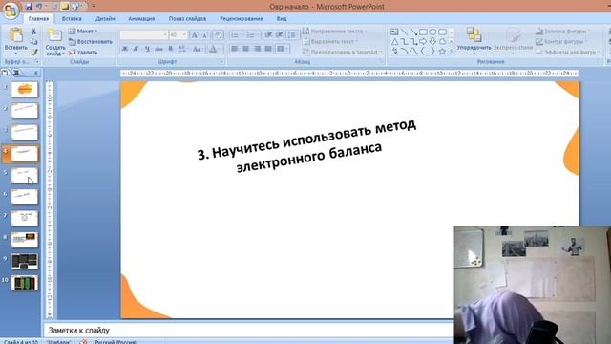Increase the list indent level
The height and width of the screenshot is (344, 611).
tap(279, 35)
